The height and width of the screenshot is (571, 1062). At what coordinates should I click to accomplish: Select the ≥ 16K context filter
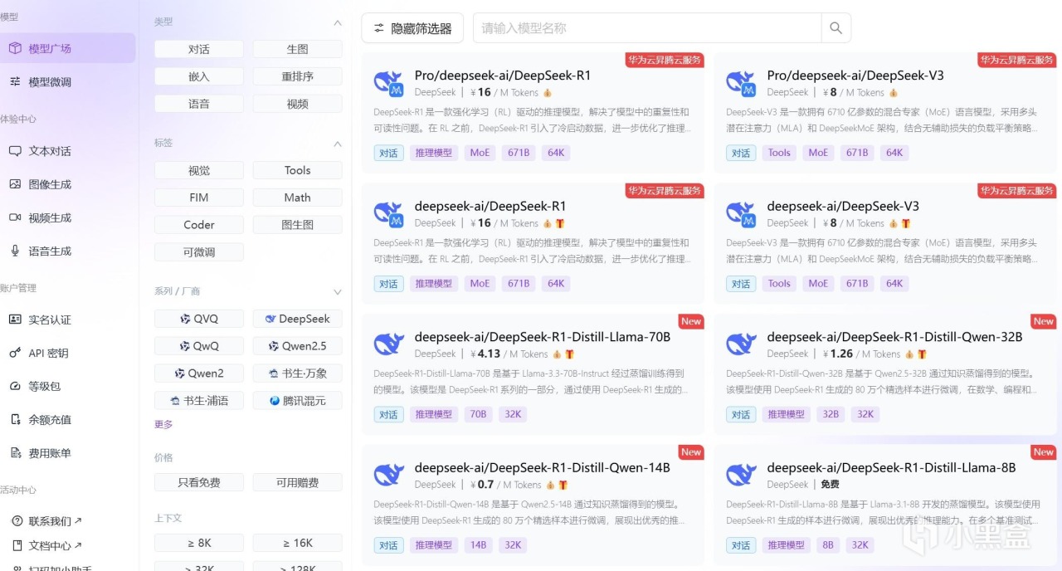click(x=297, y=543)
